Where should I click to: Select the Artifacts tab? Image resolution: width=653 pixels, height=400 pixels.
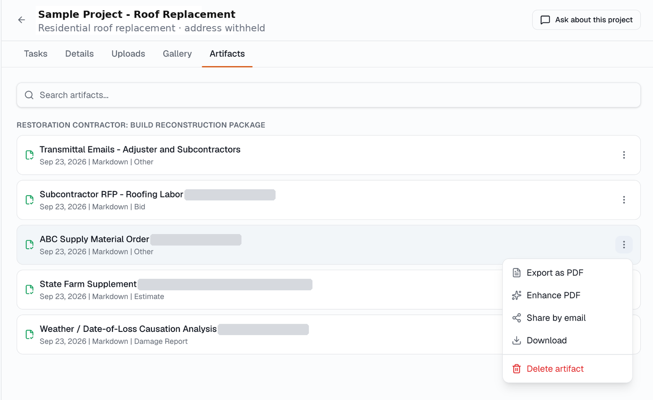coord(227,54)
